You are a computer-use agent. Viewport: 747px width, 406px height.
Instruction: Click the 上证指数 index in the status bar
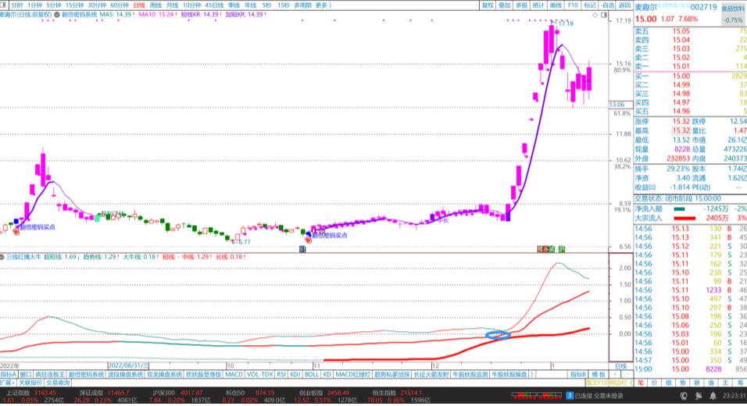tap(18, 394)
